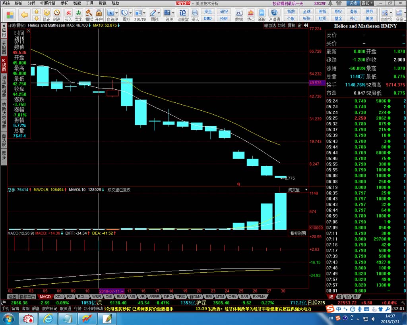Open the 帮助 menu
Screen dimensions: 407x325
click(115, 3)
